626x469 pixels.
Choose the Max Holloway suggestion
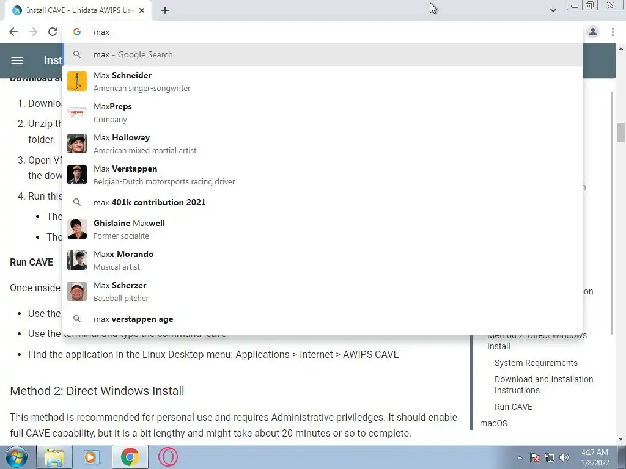coord(323,144)
